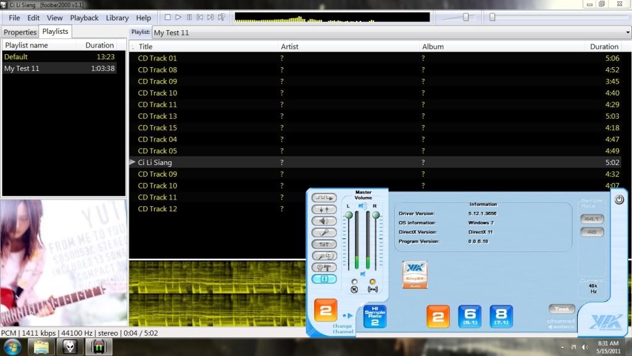This screenshot has width=632, height=356.
Task: Open the equalizer page in VIA panel
Action: [323, 244]
